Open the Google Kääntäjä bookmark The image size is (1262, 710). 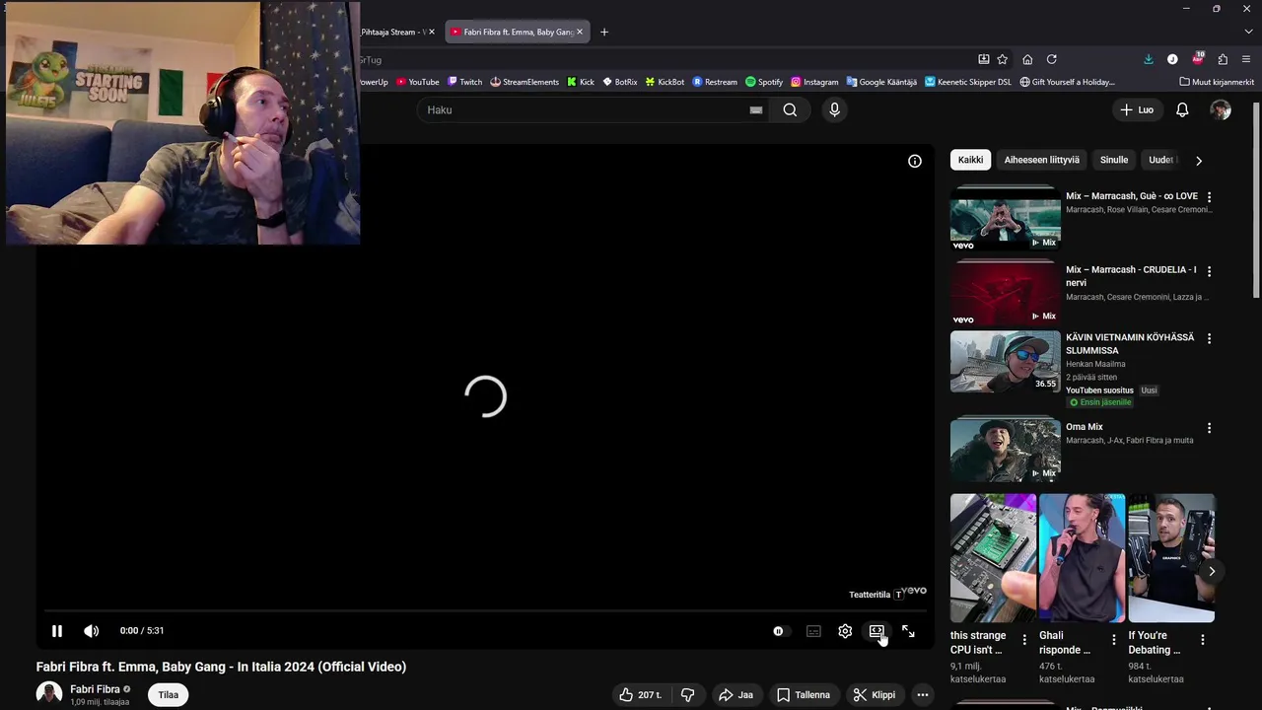pyautogui.click(x=881, y=82)
